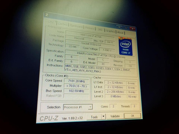
Task: Confirm with the OK button
Action: 132,116
